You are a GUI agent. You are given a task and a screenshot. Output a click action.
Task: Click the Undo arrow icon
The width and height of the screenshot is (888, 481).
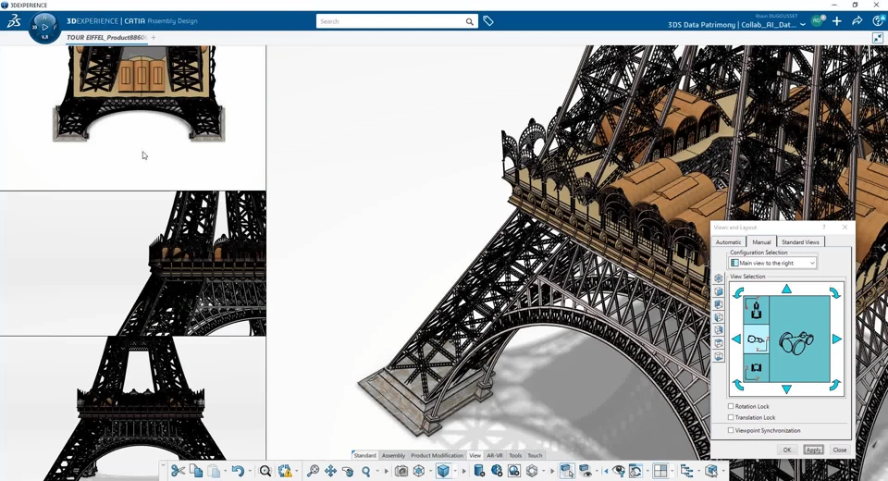point(238,471)
